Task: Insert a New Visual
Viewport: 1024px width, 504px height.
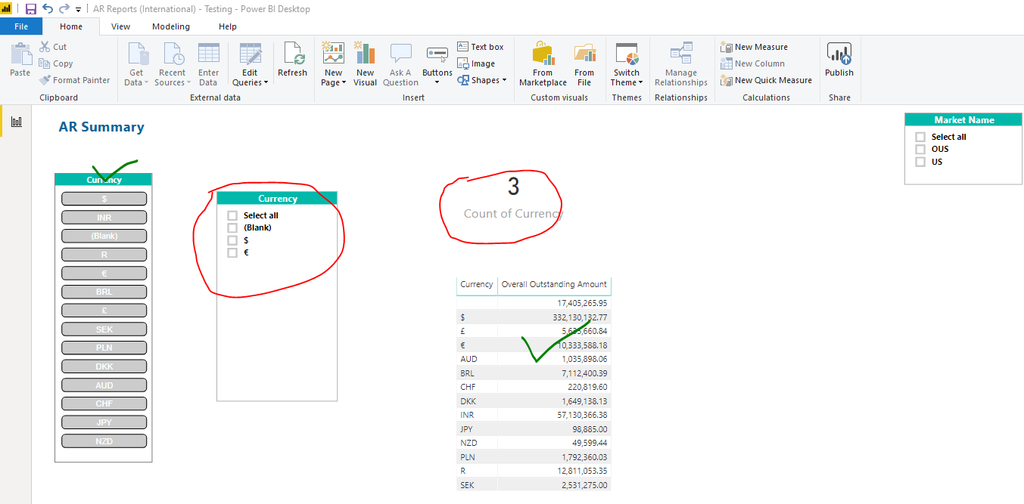Action: (365, 64)
